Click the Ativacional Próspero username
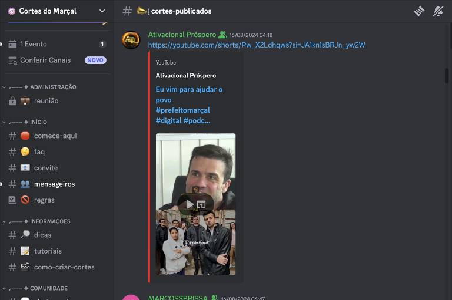This screenshot has width=452, height=300. pyautogui.click(x=182, y=35)
